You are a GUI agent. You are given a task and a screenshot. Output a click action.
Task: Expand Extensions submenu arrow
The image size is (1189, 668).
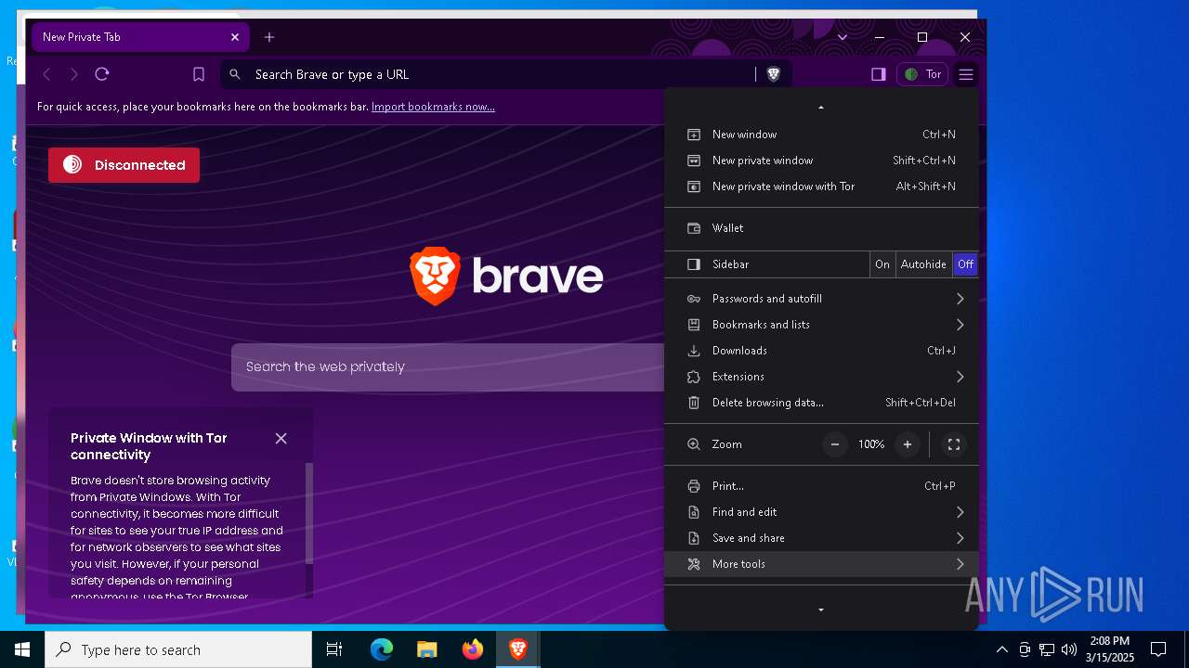960,377
